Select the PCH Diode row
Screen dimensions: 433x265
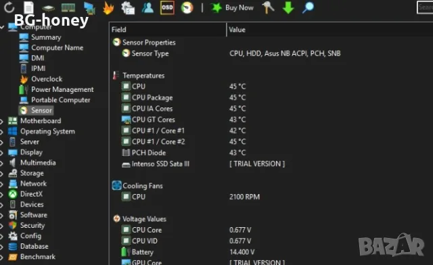(x=271, y=153)
